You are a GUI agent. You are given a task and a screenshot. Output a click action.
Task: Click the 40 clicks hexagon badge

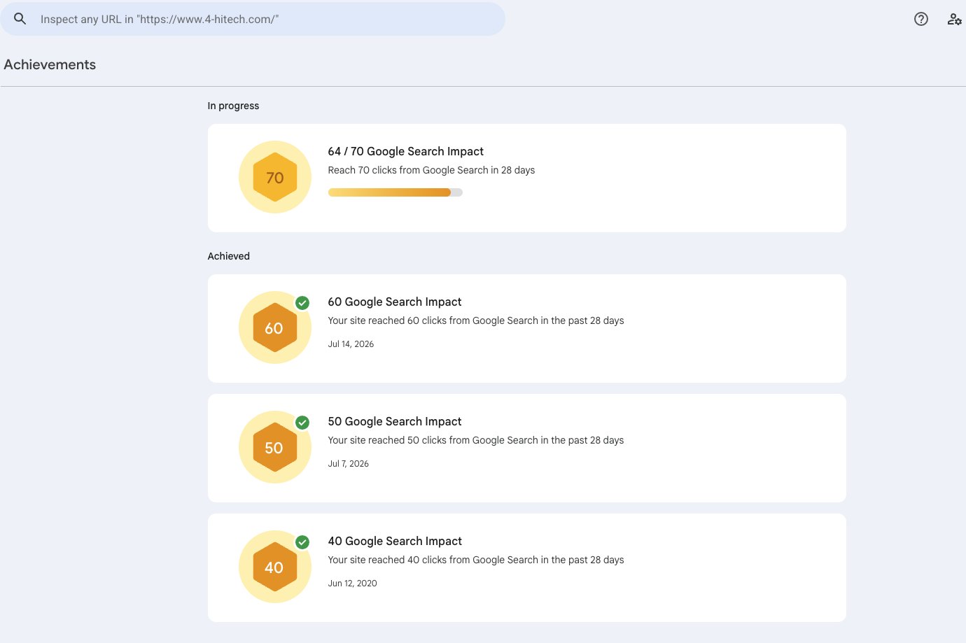click(x=275, y=567)
